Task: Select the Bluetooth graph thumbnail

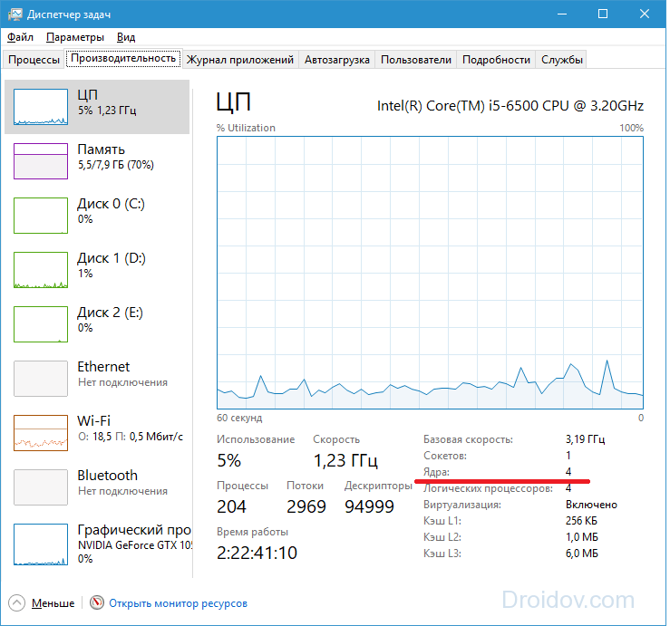Action: (x=41, y=486)
